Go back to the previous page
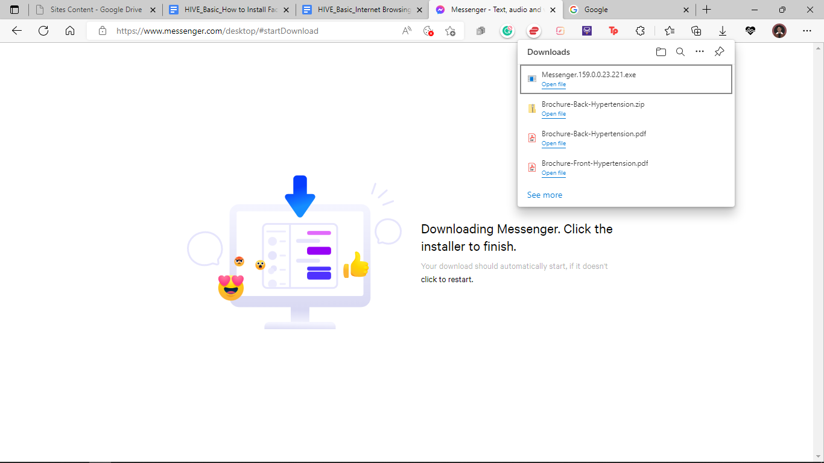This screenshot has width=824, height=463. point(17,31)
